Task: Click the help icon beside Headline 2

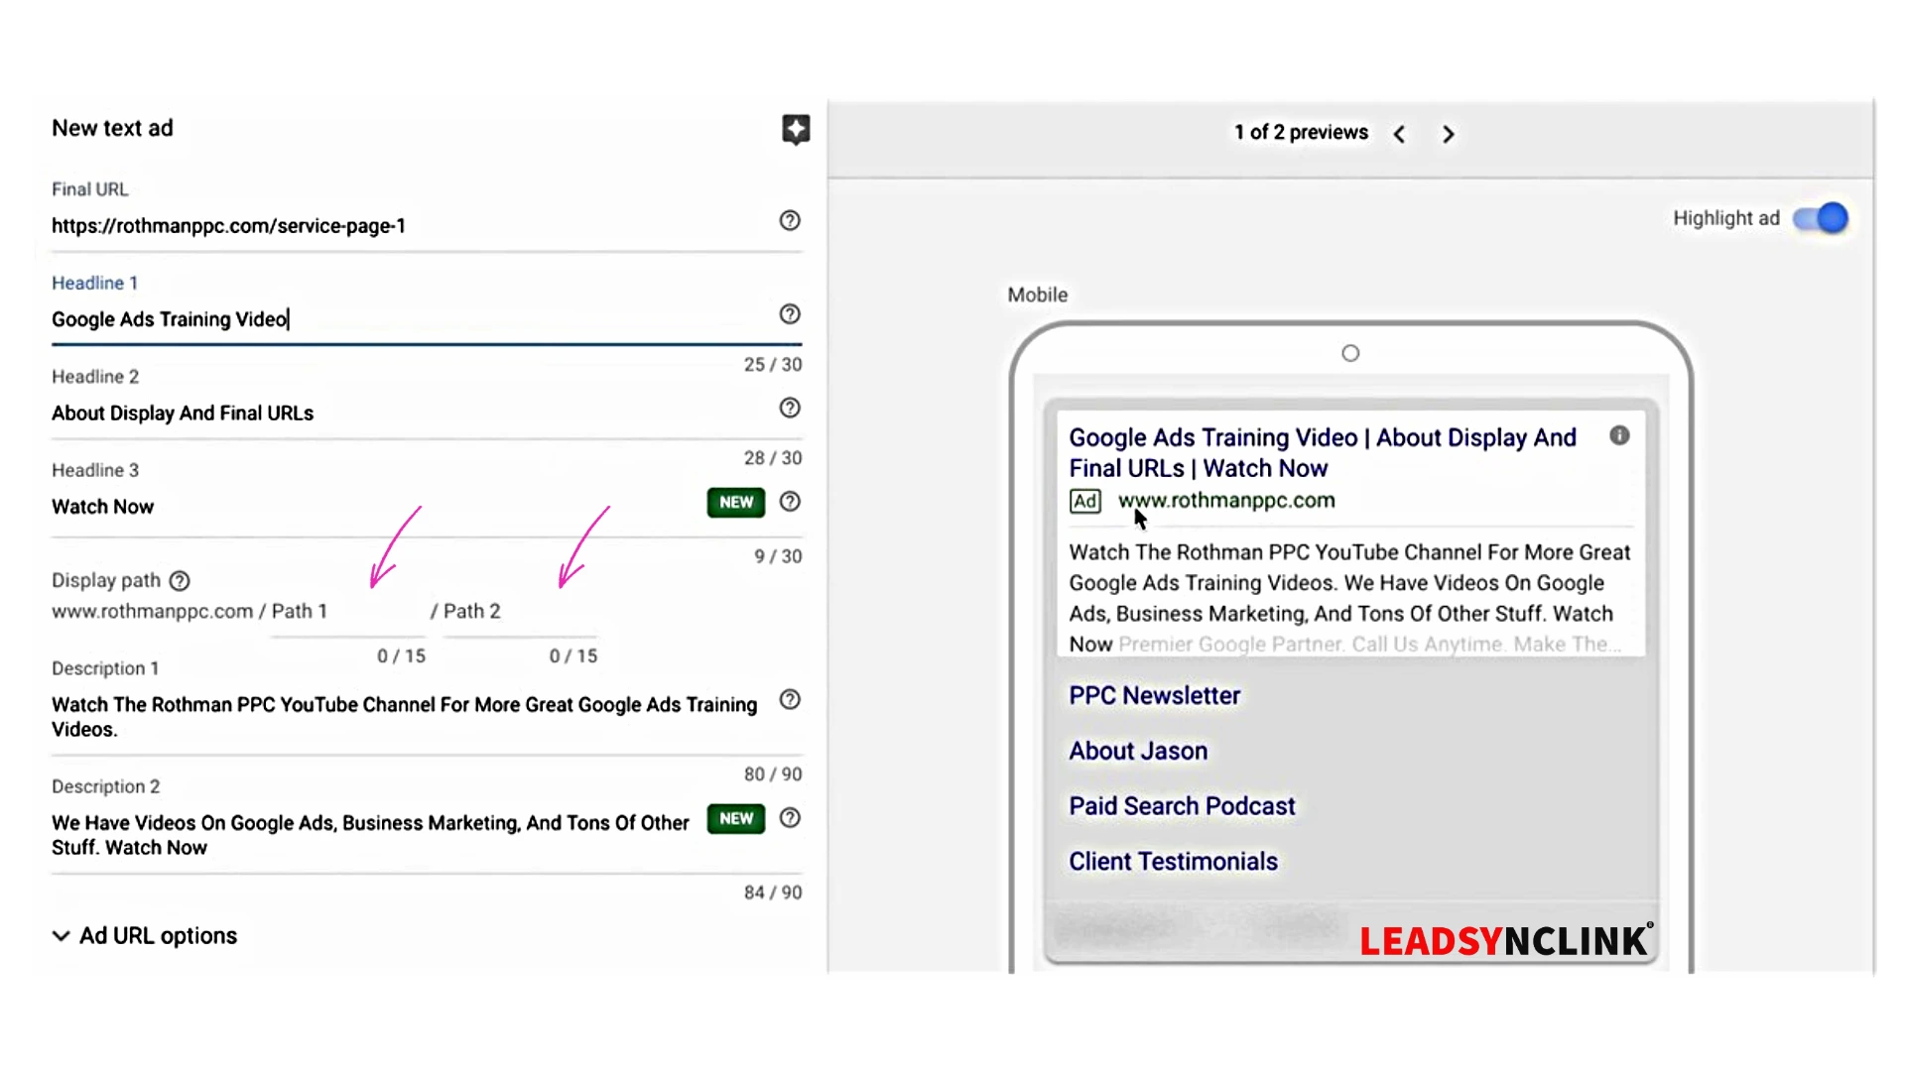Action: pyautogui.click(x=789, y=408)
